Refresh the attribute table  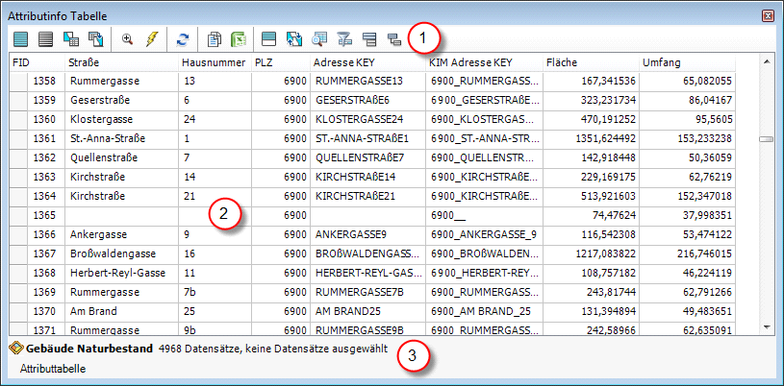[x=182, y=39]
